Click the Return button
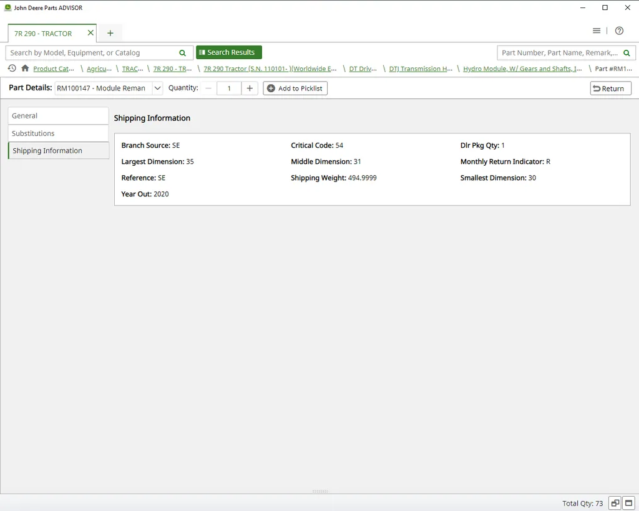The image size is (639, 511). coord(610,88)
